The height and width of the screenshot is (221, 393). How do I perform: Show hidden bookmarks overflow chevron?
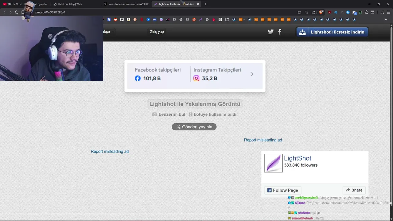[385, 19]
